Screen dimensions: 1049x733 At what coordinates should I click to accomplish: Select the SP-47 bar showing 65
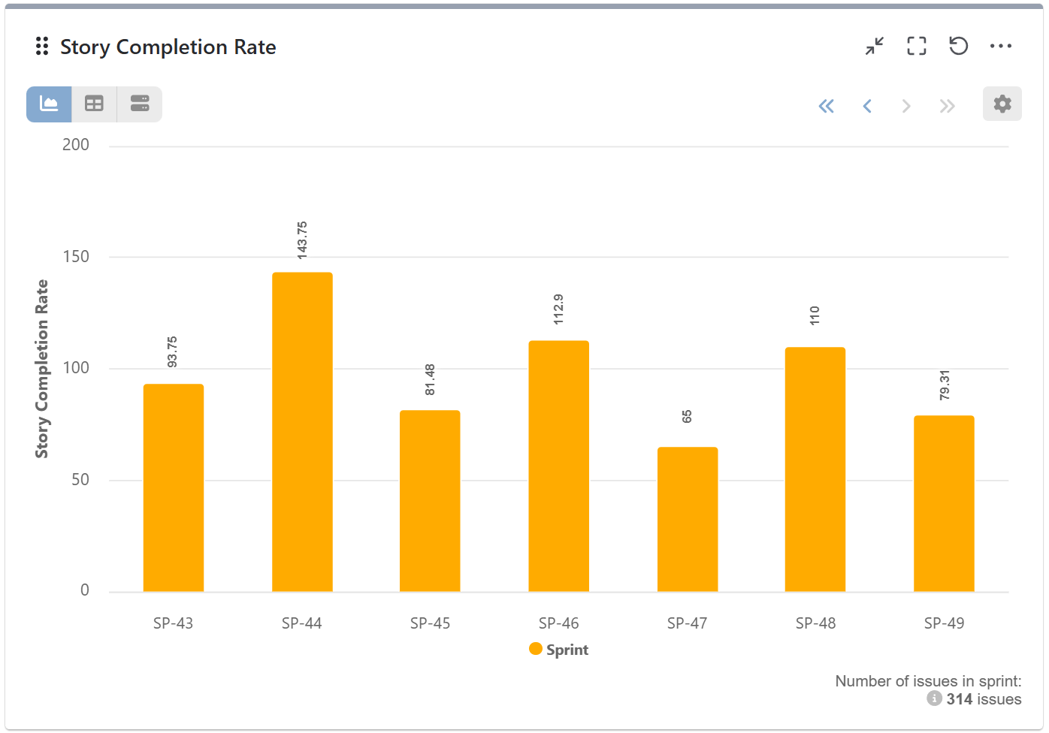click(x=687, y=519)
